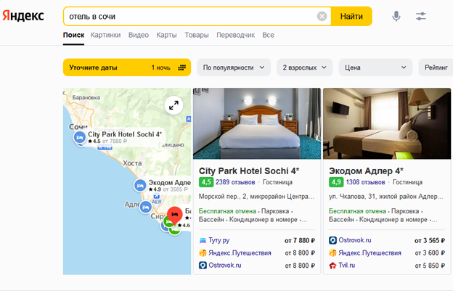Open Ostrovok.ru link under City Park Hotel
Screen dimensions: 453x291
tap(225, 265)
